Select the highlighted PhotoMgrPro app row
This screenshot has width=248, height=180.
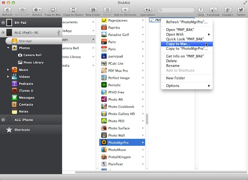pyautogui.click(x=122, y=142)
